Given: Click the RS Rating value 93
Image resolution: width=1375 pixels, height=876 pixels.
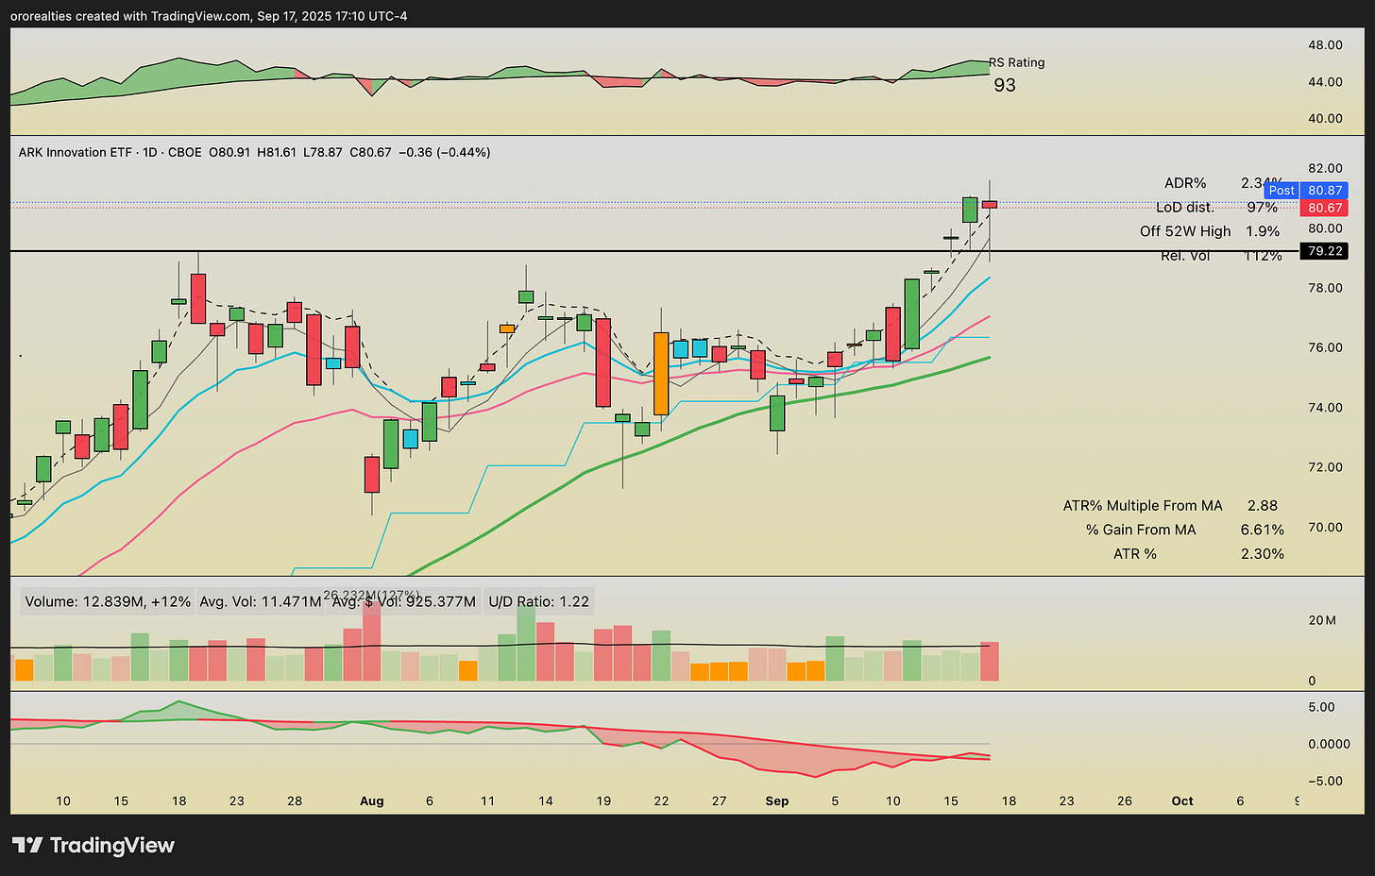Looking at the screenshot, I should click(1005, 85).
